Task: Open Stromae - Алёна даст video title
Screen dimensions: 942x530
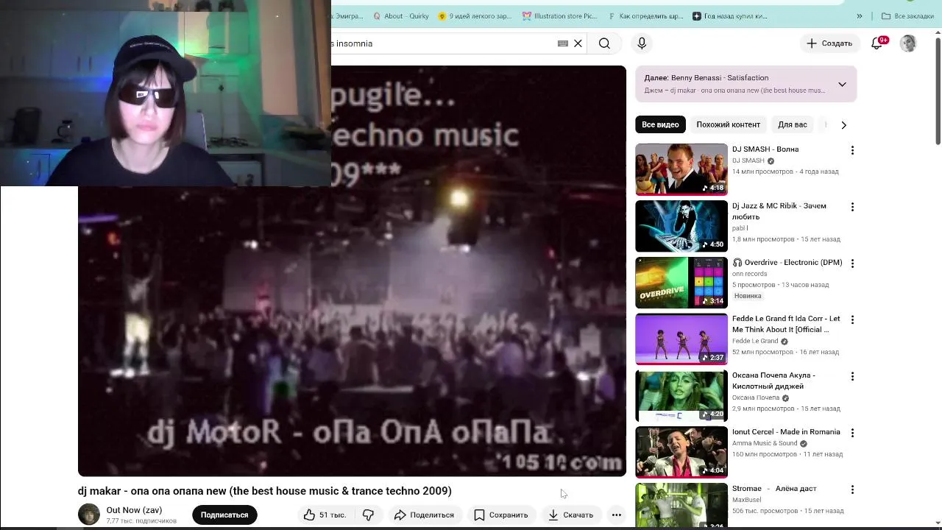Action: pyautogui.click(x=774, y=488)
